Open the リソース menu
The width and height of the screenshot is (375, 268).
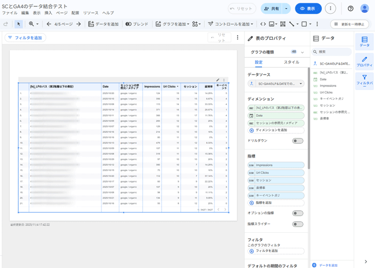point(91,13)
